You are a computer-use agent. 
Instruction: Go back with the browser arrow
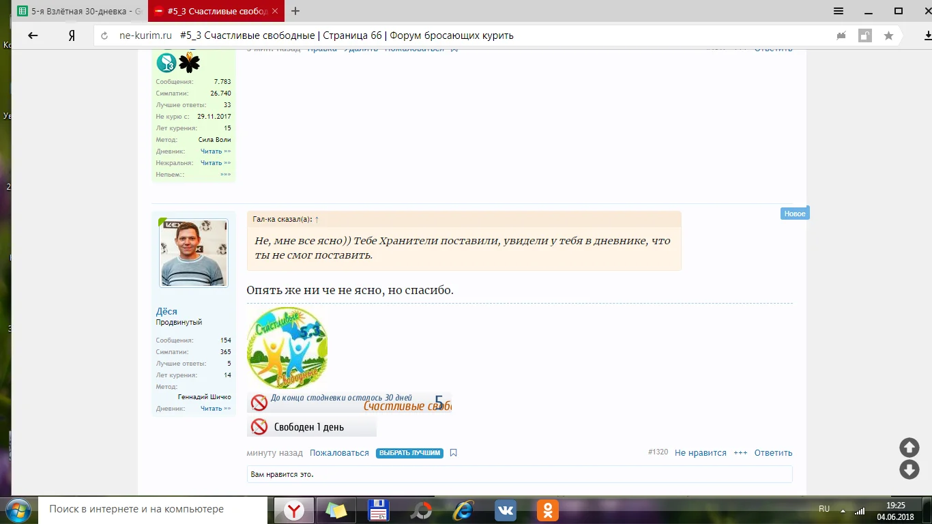point(33,35)
